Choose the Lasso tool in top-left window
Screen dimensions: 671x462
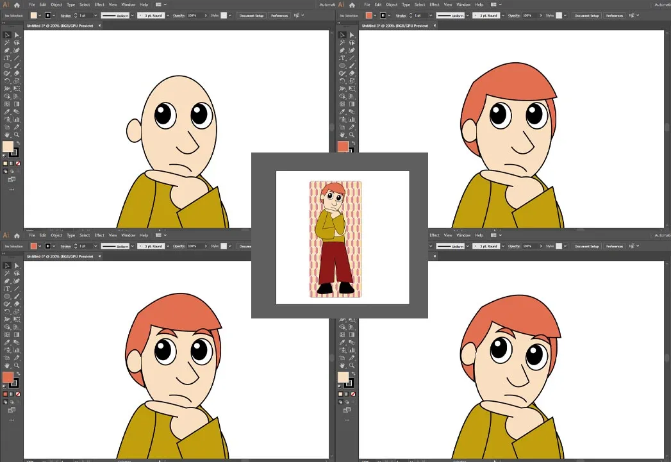click(x=17, y=43)
